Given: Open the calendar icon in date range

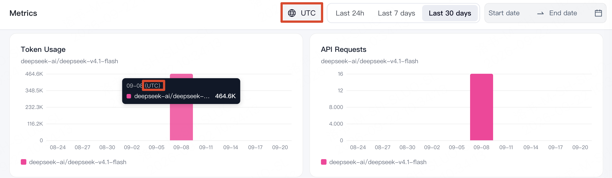Looking at the screenshot, I should 598,13.
